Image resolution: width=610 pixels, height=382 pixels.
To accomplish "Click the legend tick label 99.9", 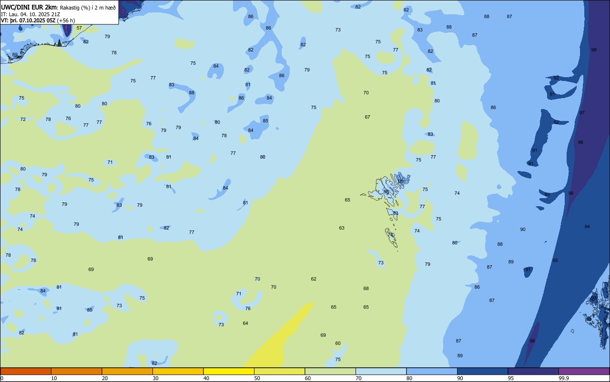I will [564, 378].
